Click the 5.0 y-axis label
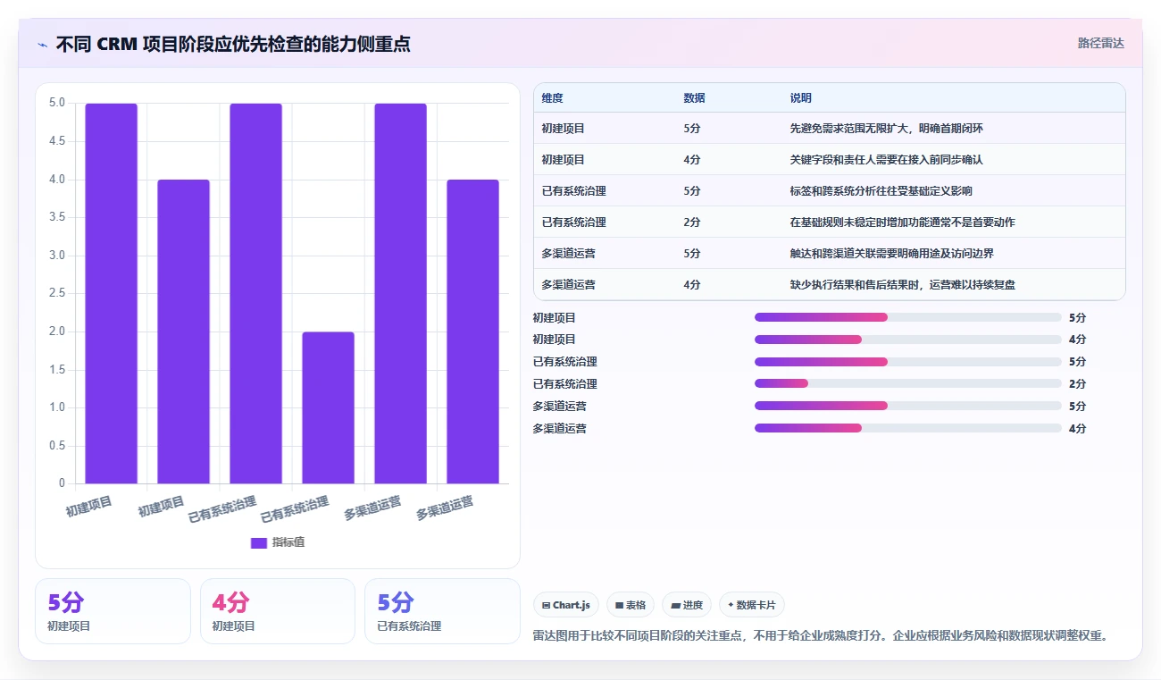The width and height of the screenshot is (1161, 680). point(57,103)
